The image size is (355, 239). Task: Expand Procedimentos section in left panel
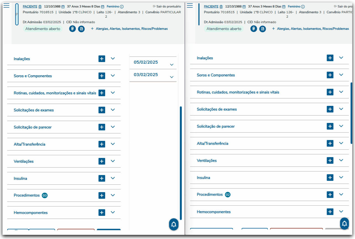pos(113,195)
